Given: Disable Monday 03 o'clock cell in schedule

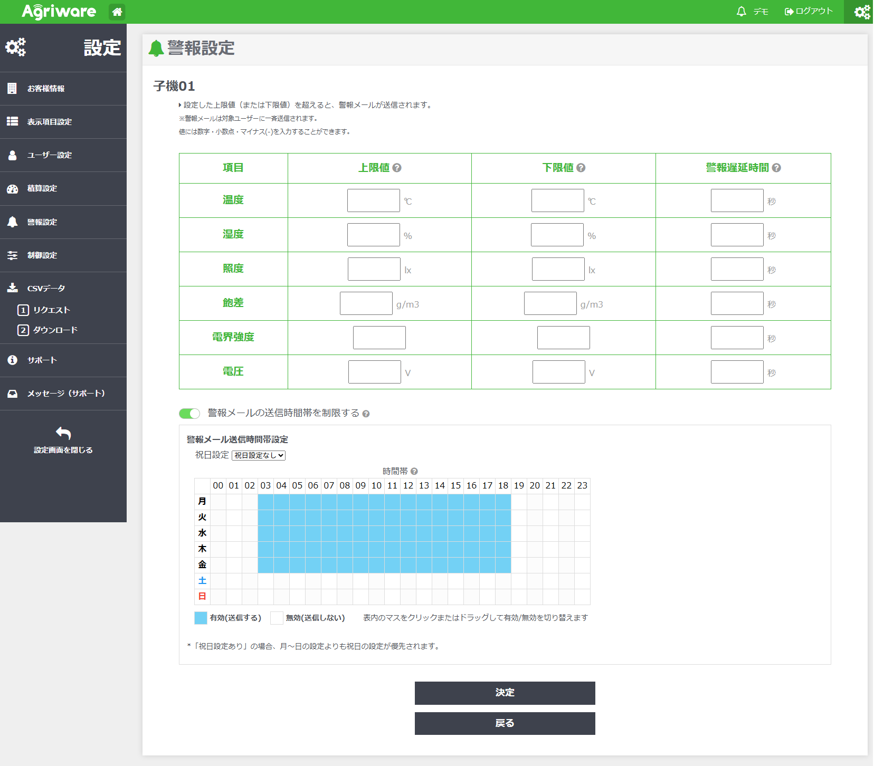Looking at the screenshot, I should pos(265,502).
